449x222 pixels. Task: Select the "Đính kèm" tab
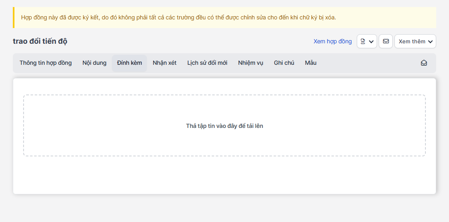[x=129, y=63]
